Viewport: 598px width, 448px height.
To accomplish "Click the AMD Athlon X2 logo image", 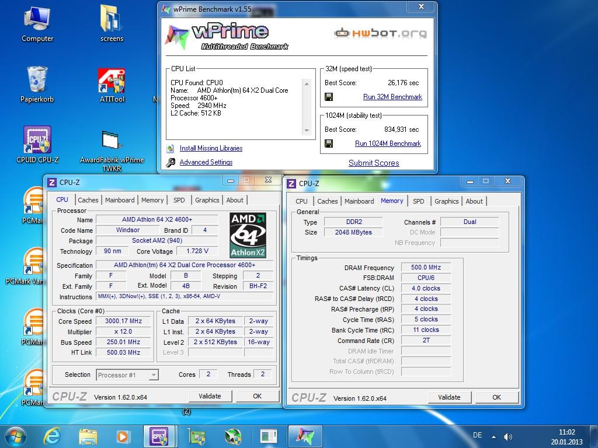I will (248, 235).
